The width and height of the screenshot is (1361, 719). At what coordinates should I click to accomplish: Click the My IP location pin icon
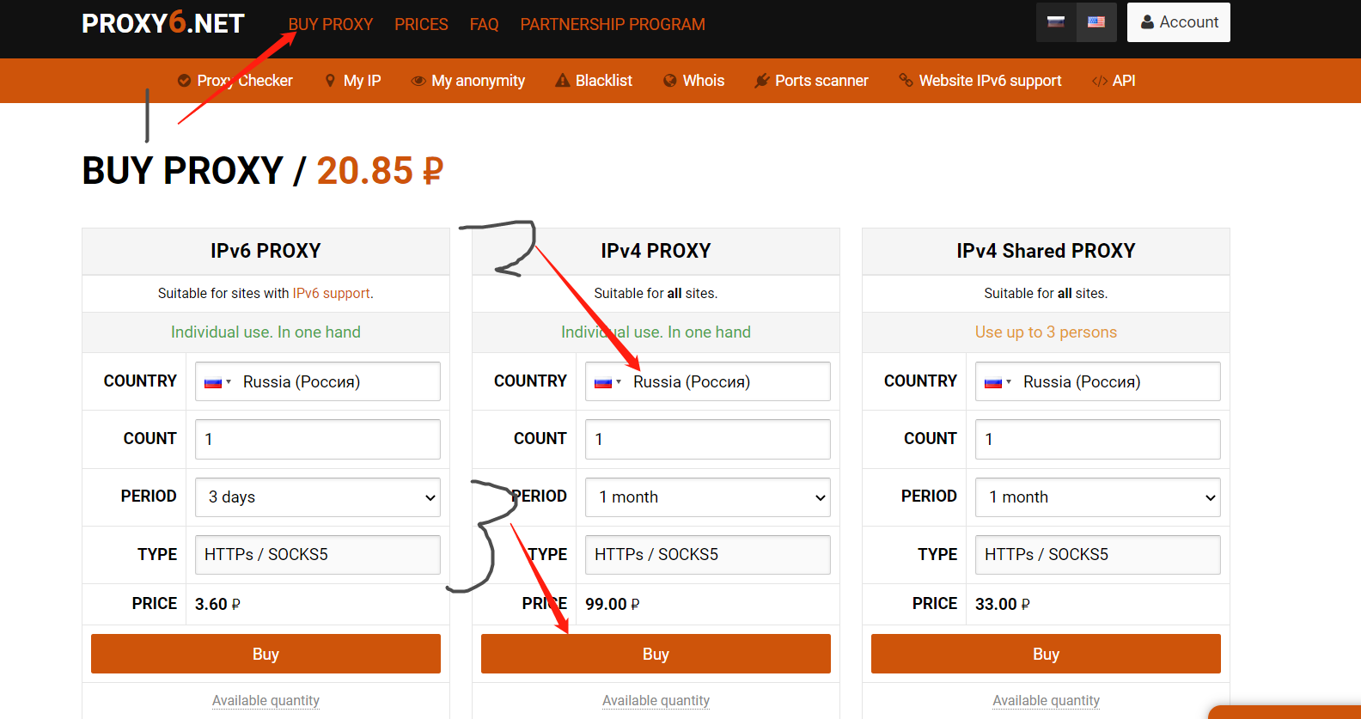330,81
